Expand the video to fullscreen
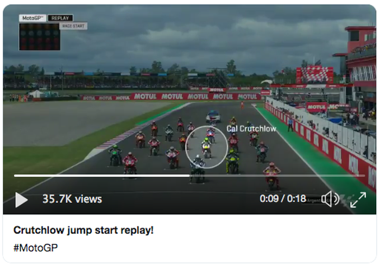Image resolution: width=380 pixels, height=267 pixels. point(358,199)
